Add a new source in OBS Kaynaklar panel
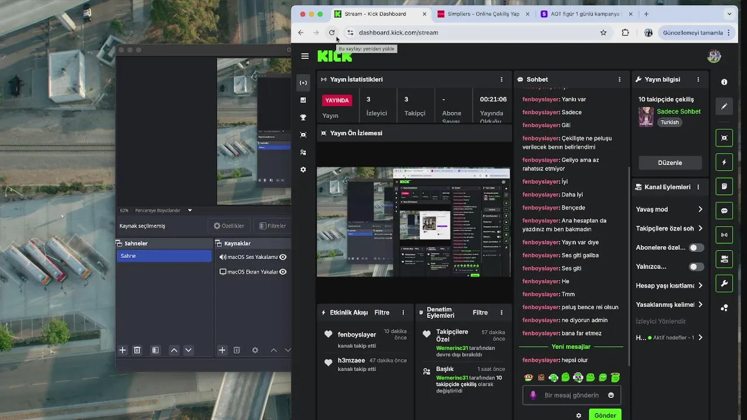Viewport: 747px width, 420px height. [x=222, y=350]
